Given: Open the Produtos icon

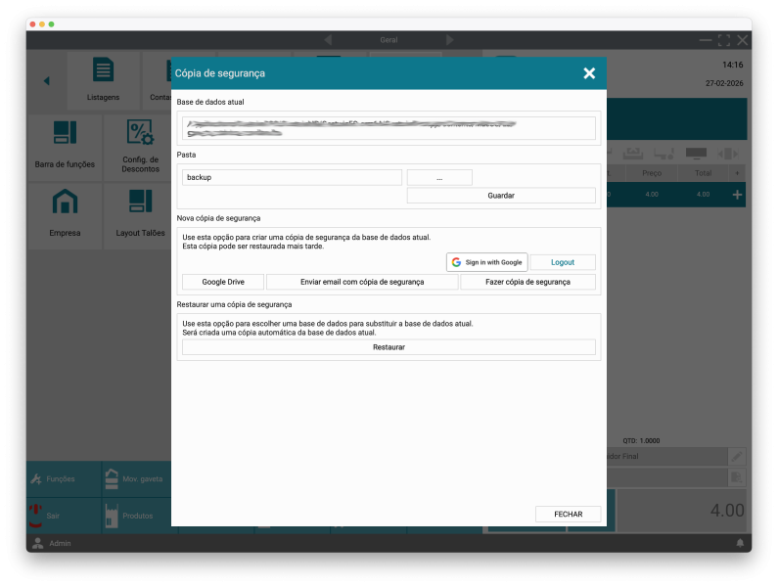Looking at the screenshot, I should [112, 515].
